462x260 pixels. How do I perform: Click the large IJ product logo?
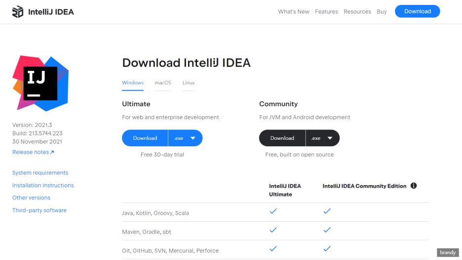40,83
